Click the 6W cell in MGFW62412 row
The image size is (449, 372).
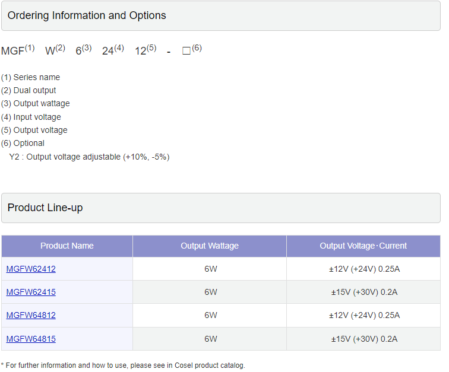[210, 269]
